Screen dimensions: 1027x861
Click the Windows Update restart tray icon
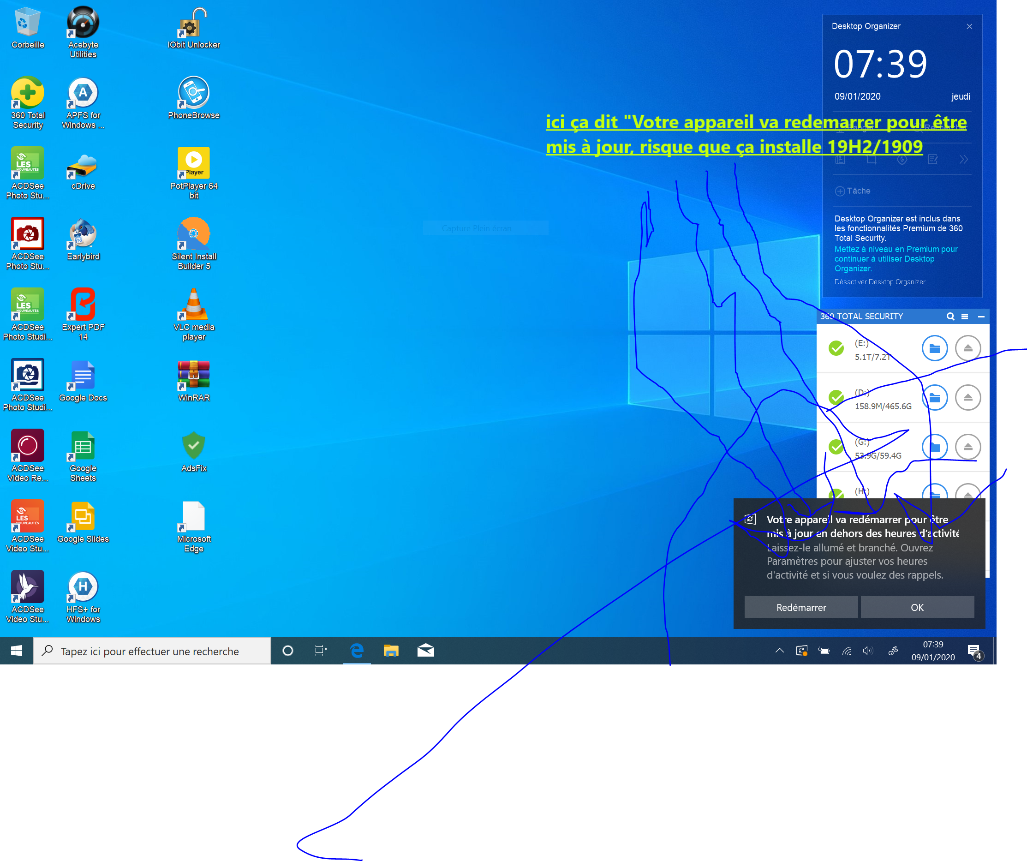[x=801, y=651]
